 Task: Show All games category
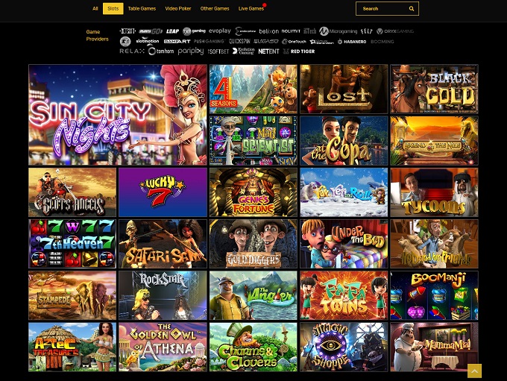[x=95, y=9]
